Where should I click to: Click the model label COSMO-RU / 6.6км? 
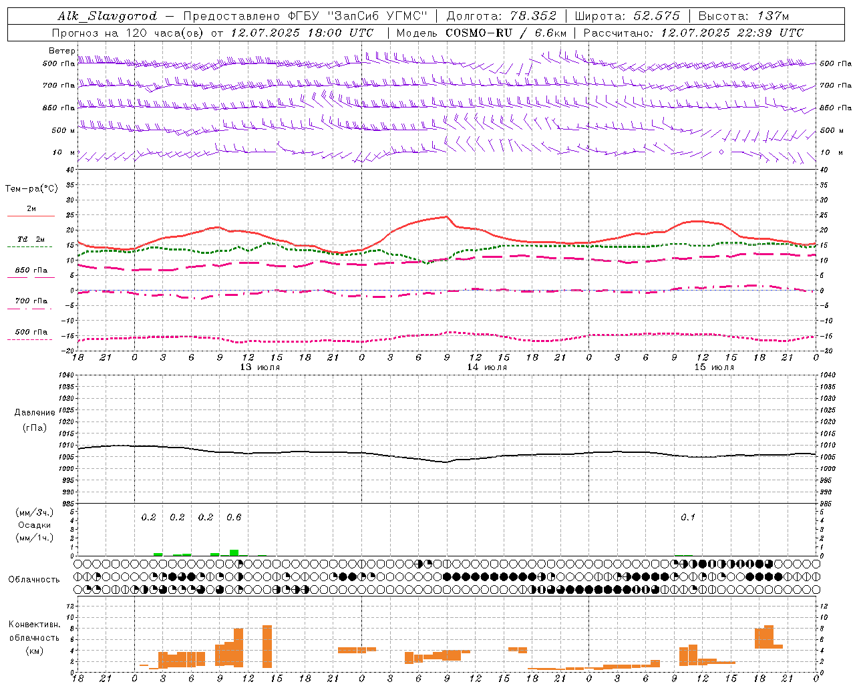pyautogui.click(x=506, y=33)
